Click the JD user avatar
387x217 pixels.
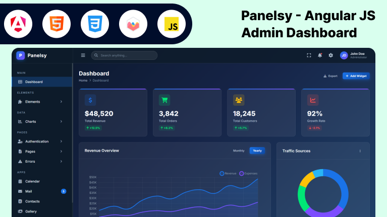click(x=344, y=55)
